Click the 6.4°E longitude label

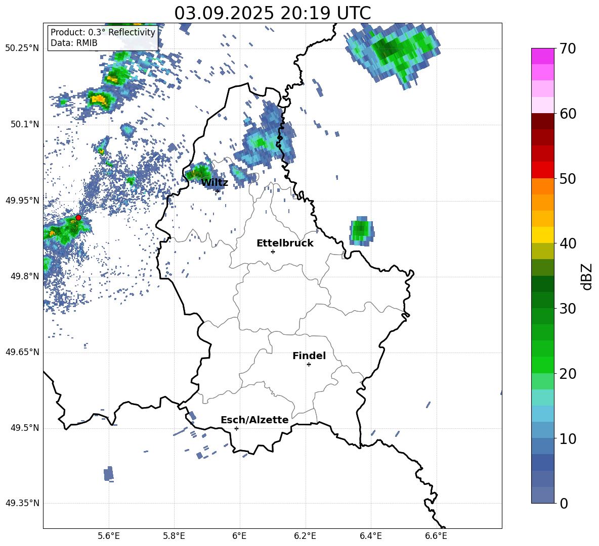[x=370, y=536]
